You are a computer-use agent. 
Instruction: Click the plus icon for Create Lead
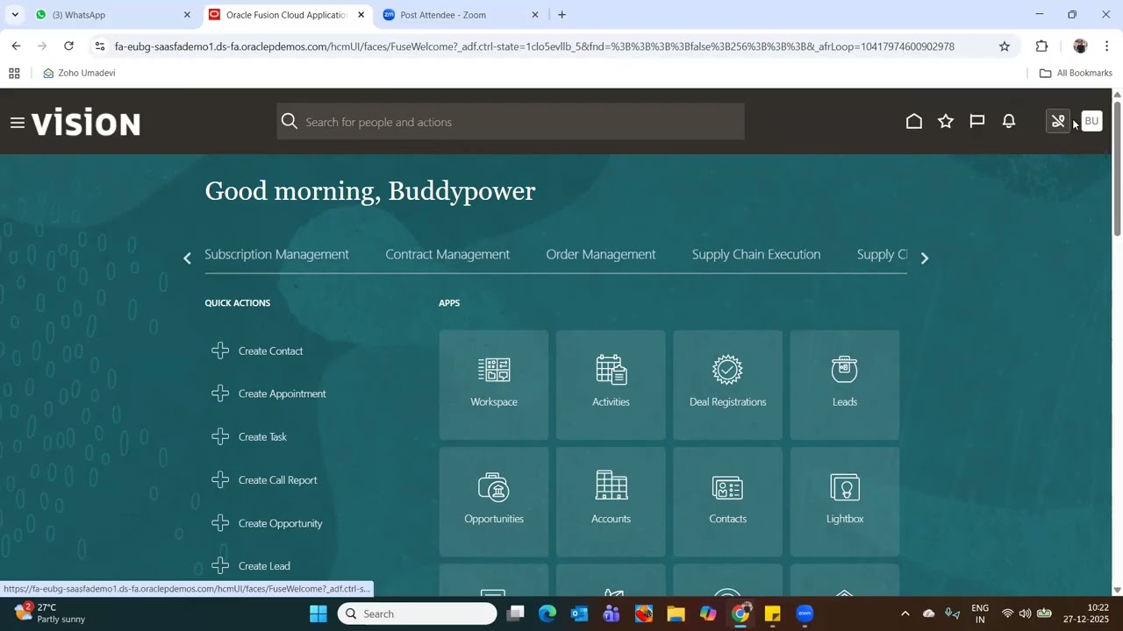tap(220, 566)
